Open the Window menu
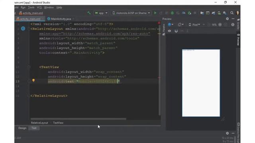 [49, 8]
